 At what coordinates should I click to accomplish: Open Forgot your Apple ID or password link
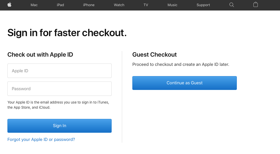point(41,139)
